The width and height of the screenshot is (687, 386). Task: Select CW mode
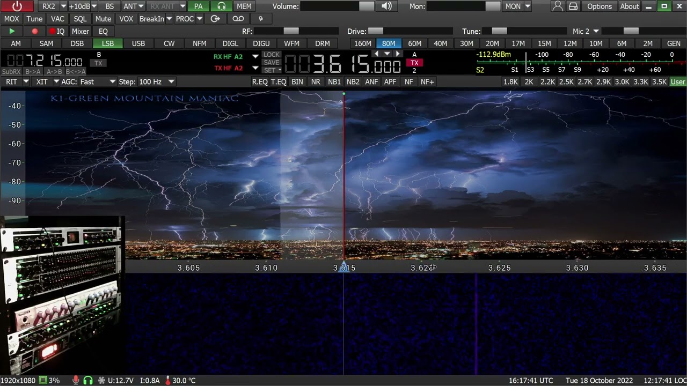click(x=169, y=43)
